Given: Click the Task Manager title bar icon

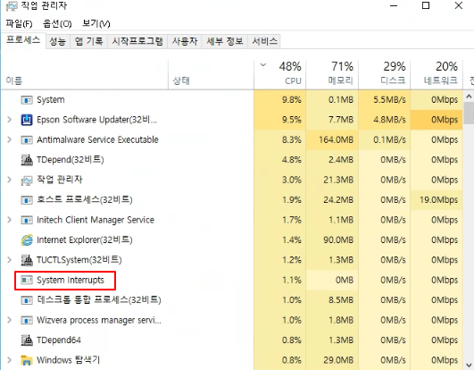Looking at the screenshot, I should coord(12,6).
